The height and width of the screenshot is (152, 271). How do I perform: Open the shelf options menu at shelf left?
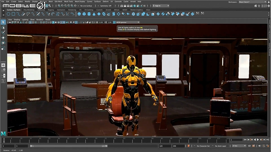tap(3, 15)
